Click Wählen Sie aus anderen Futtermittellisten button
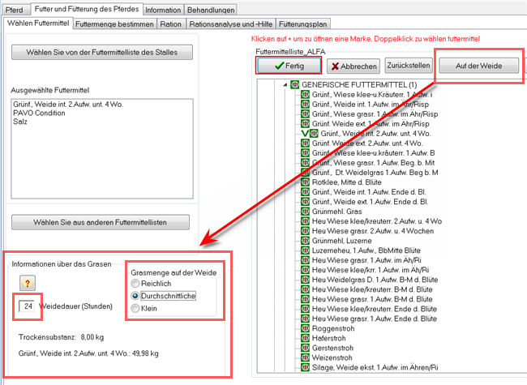The width and height of the screenshot is (527, 385). [101, 222]
